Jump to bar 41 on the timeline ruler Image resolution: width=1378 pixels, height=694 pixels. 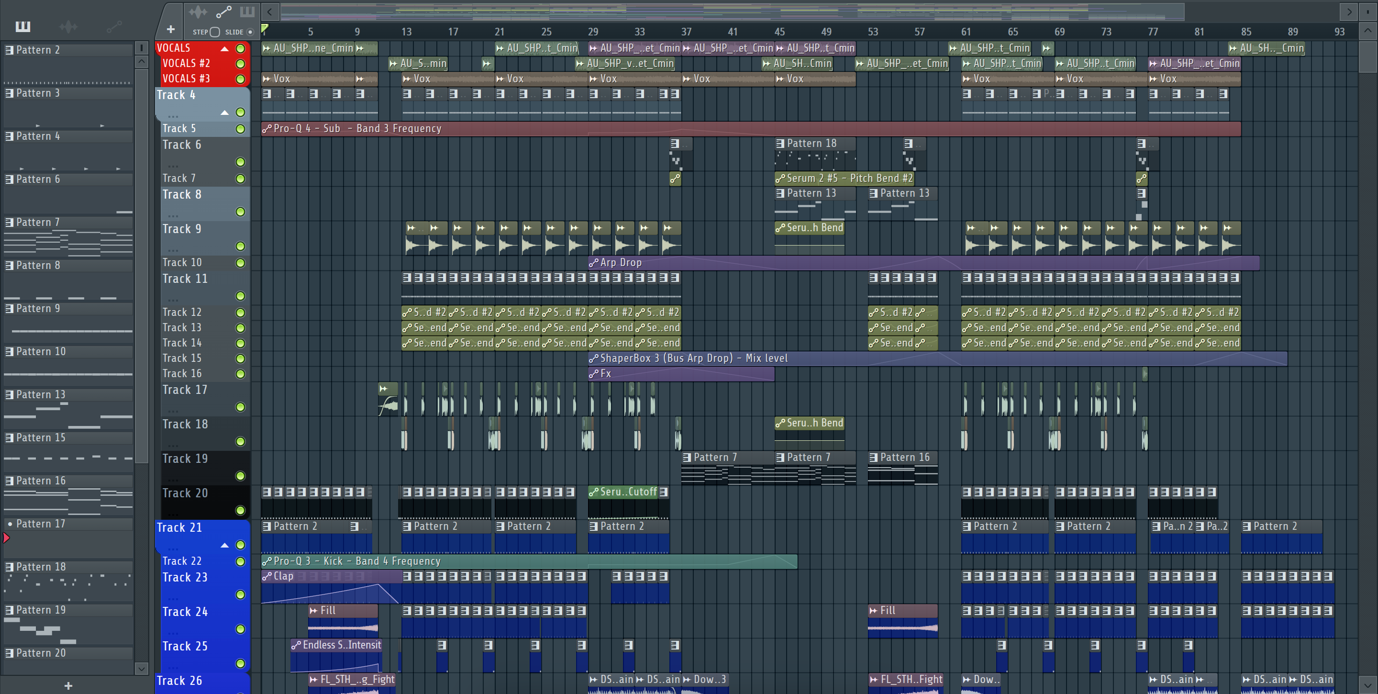733,32
